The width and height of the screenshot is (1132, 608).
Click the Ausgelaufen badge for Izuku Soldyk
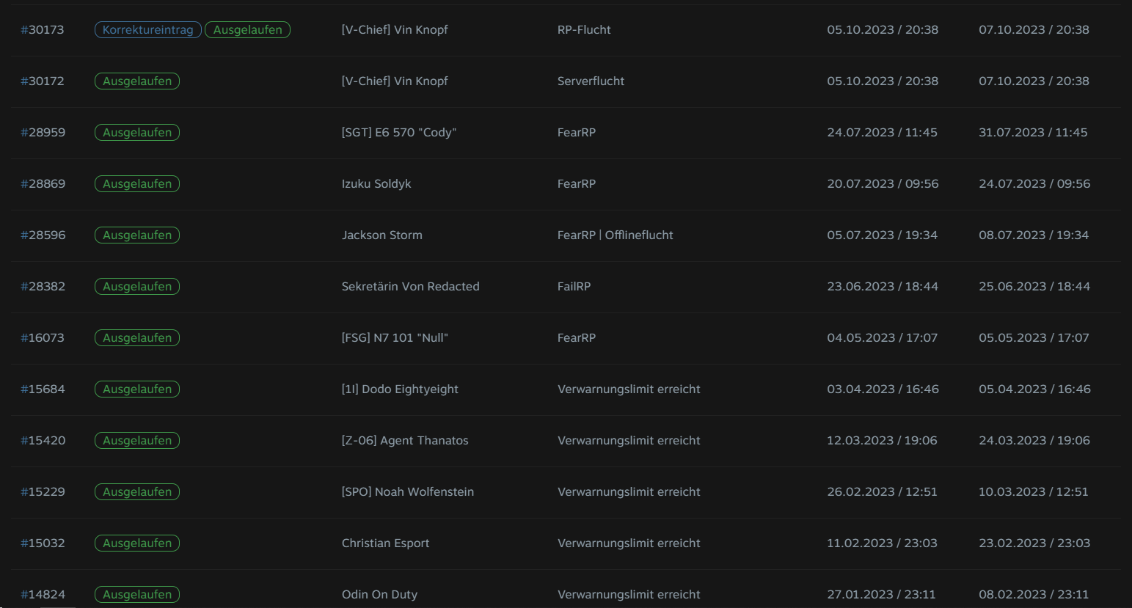(137, 184)
